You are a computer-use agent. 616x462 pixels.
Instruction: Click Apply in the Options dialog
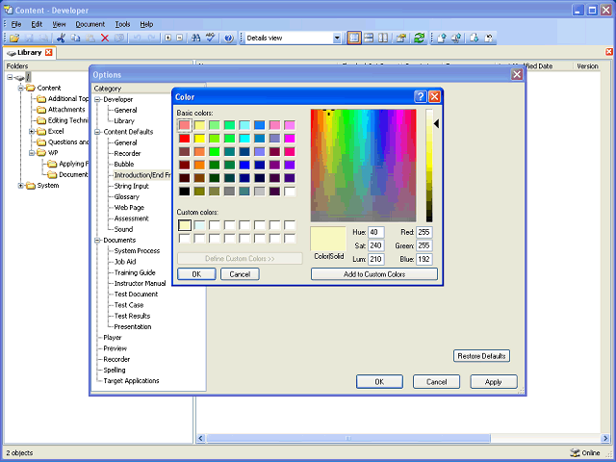494,382
